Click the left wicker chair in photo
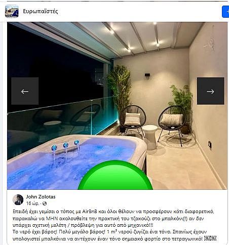Image resolution: width=229 pixels, height=245 pixels. tap(133, 121)
